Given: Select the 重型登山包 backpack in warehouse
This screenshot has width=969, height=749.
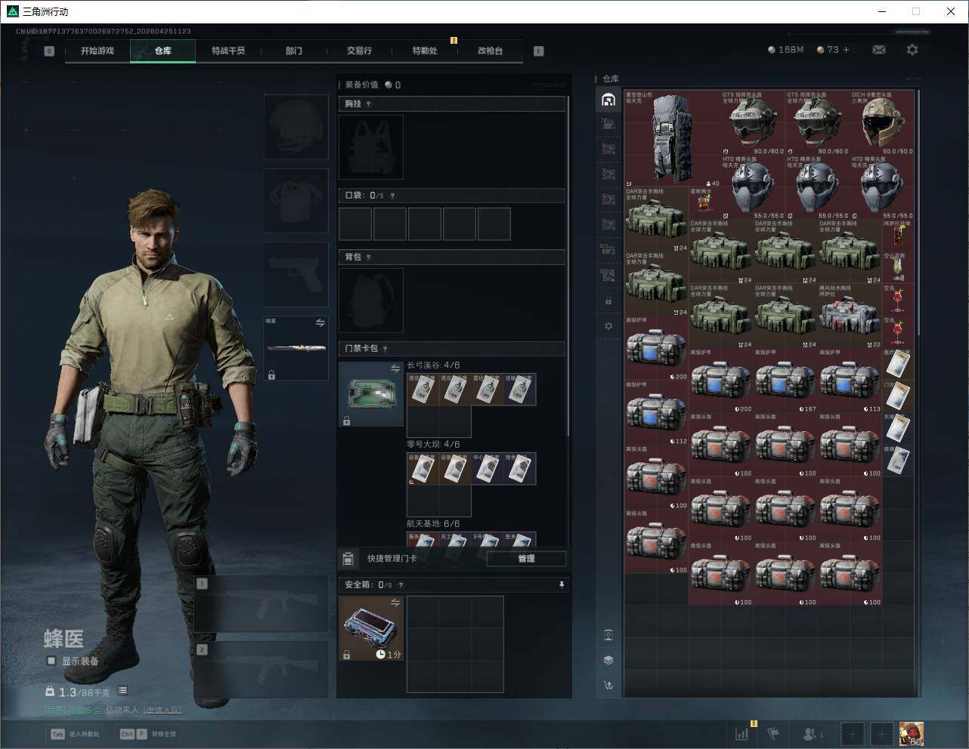Looking at the screenshot, I should [x=672, y=139].
